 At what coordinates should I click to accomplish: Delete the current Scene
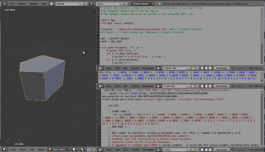tap(126, 4)
